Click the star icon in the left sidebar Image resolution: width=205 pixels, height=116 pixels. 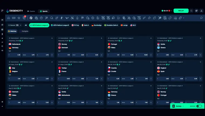2,38
